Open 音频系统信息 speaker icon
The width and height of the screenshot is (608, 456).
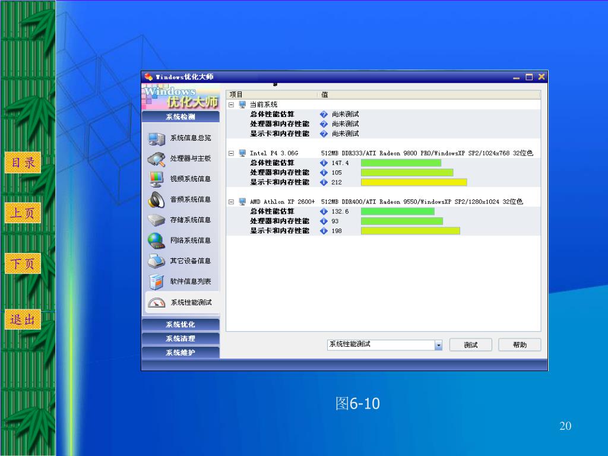click(156, 199)
